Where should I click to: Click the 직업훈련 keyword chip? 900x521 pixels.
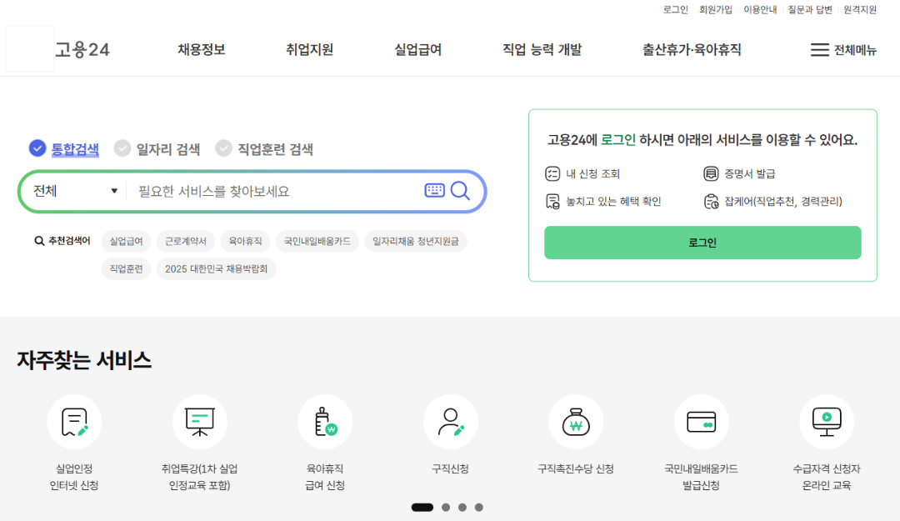pyautogui.click(x=127, y=268)
